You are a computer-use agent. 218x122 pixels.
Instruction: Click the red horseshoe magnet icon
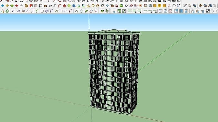117,6
